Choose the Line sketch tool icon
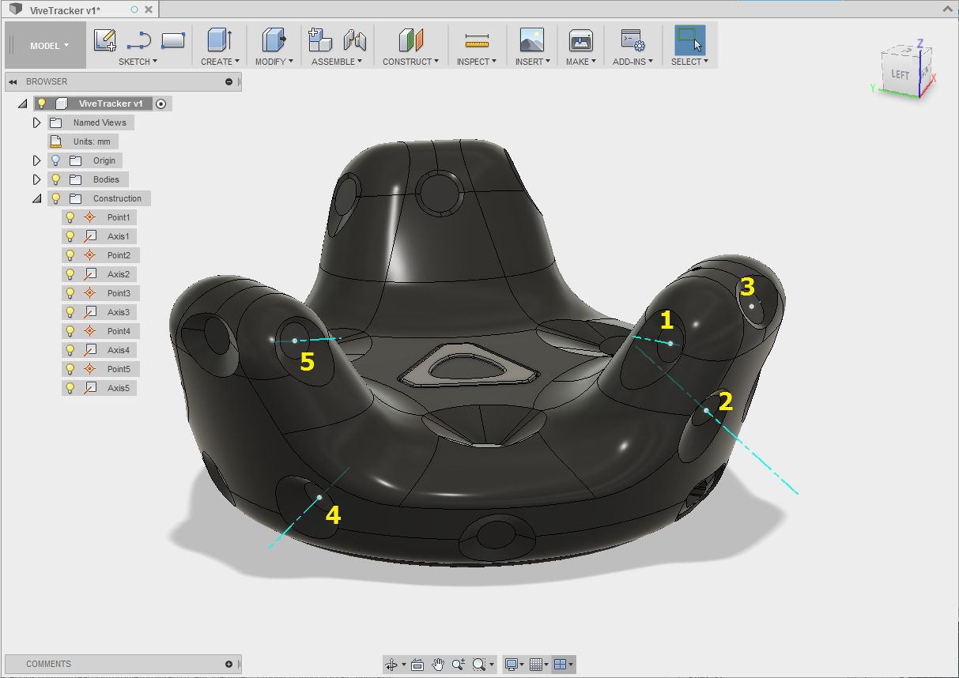The image size is (959, 678). tap(138, 40)
